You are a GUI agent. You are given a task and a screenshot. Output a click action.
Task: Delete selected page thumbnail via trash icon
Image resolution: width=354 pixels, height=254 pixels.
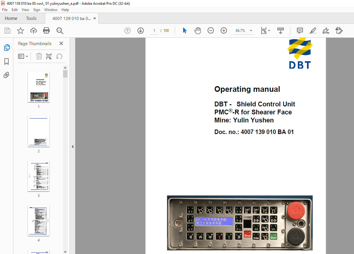39,56
